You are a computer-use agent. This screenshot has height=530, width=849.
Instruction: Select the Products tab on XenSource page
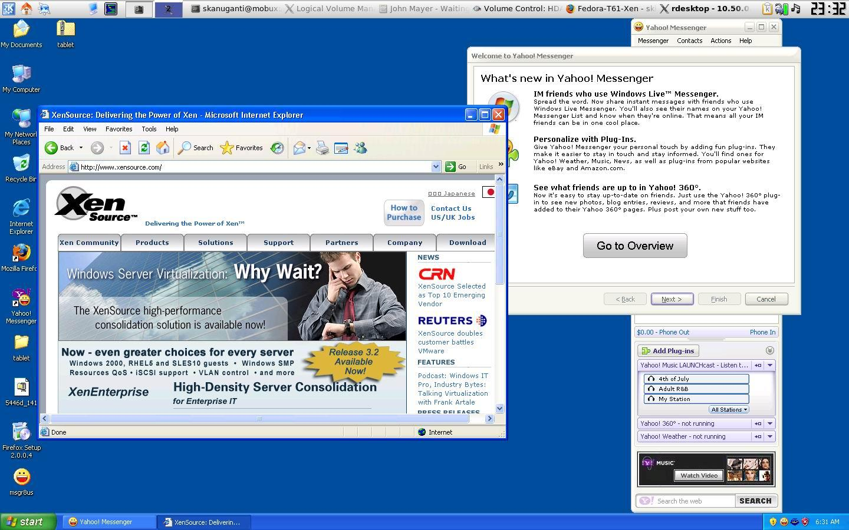(152, 243)
